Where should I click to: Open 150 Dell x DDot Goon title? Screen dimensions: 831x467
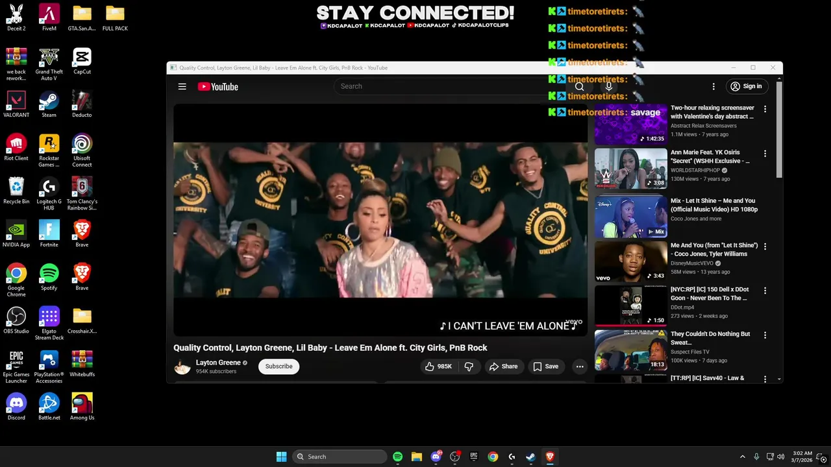pyautogui.click(x=710, y=294)
